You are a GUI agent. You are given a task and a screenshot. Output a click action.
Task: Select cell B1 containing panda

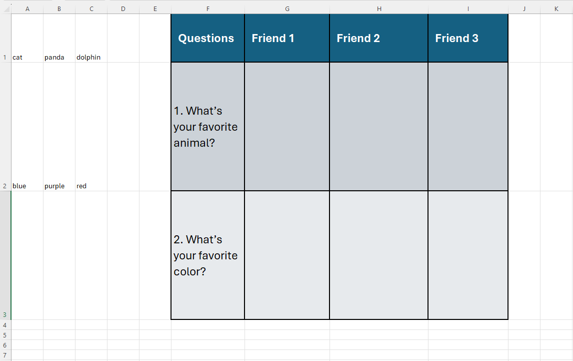[x=59, y=38]
